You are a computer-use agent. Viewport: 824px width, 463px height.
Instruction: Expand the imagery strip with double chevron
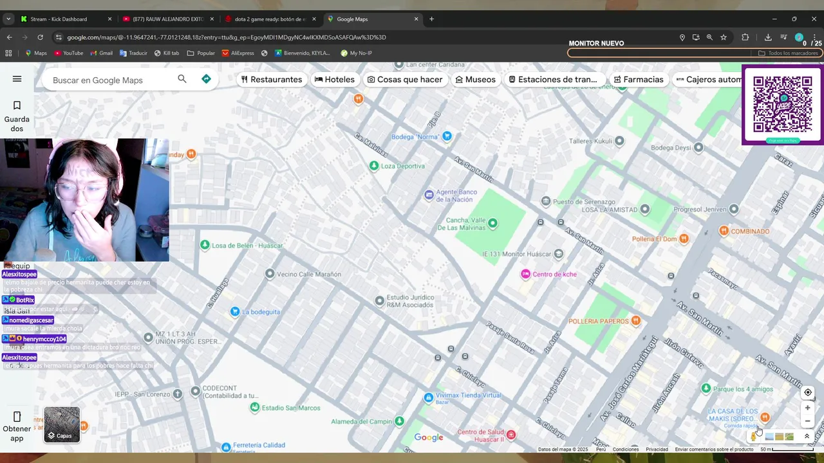[807, 437]
